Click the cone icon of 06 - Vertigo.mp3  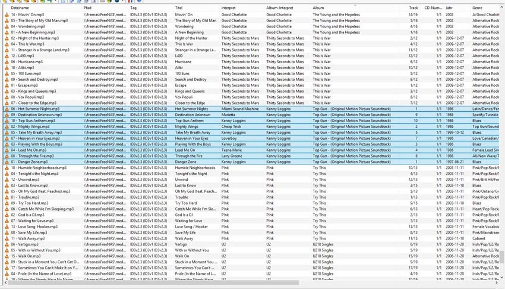tap(7, 244)
